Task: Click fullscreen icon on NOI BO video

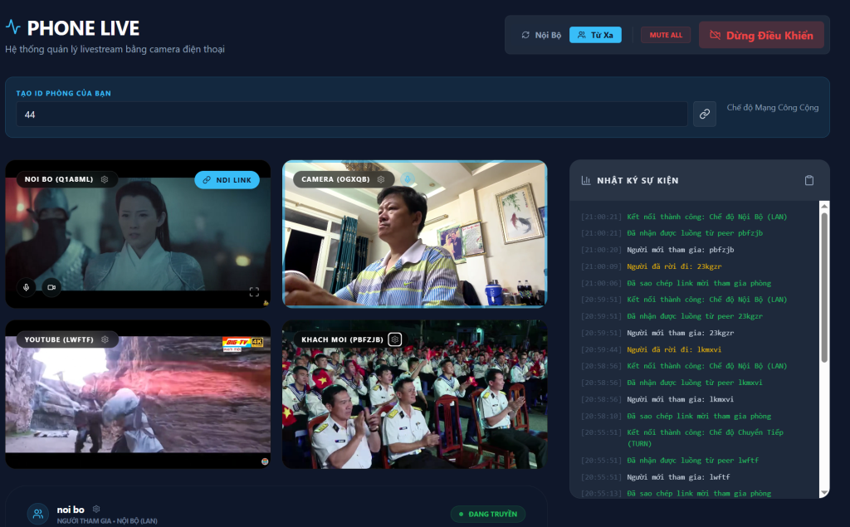Action: click(x=254, y=291)
